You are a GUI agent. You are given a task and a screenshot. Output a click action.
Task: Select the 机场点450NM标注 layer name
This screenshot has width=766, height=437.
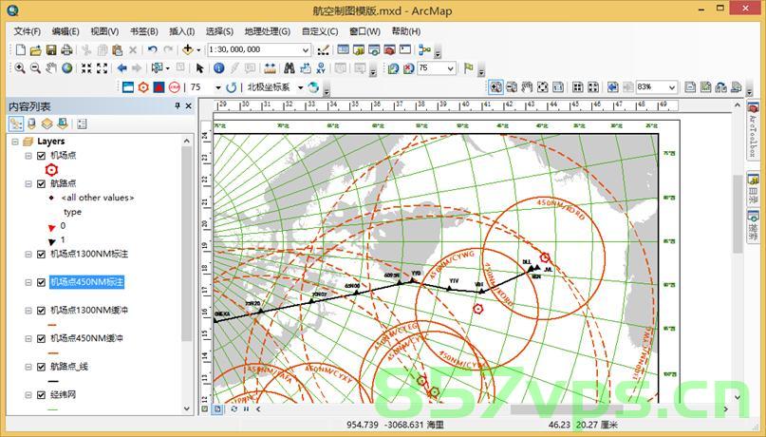tap(87, 282)
